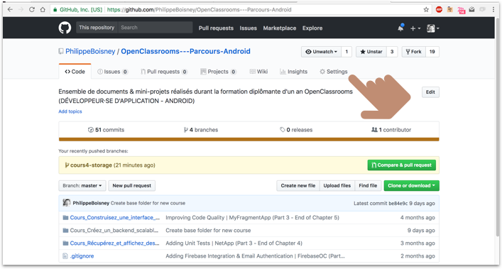Open Marketplace in top navigation

(280, 28)
